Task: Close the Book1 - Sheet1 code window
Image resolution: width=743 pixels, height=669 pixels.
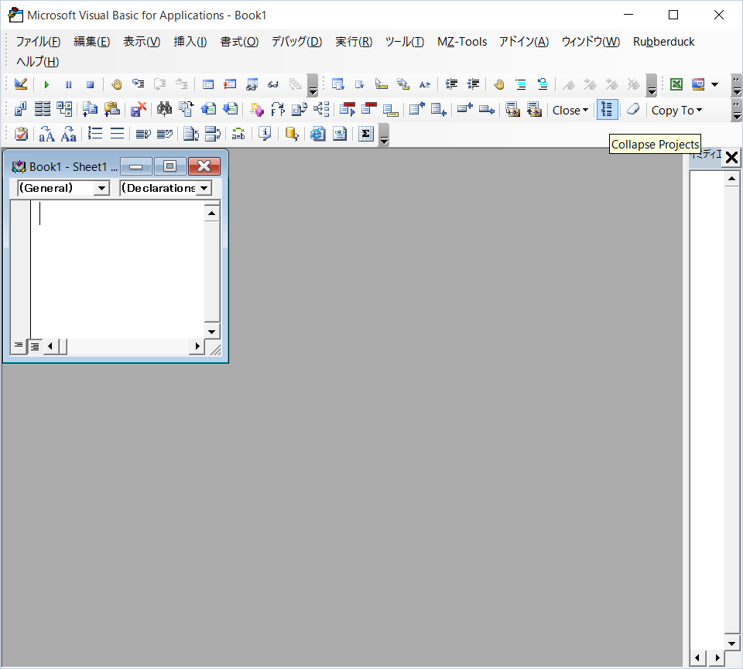Action: click(x=204, y=166)
